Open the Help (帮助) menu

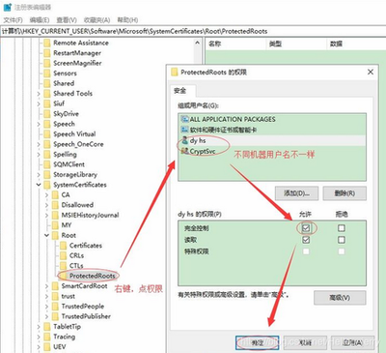click(x=127, y=20)
